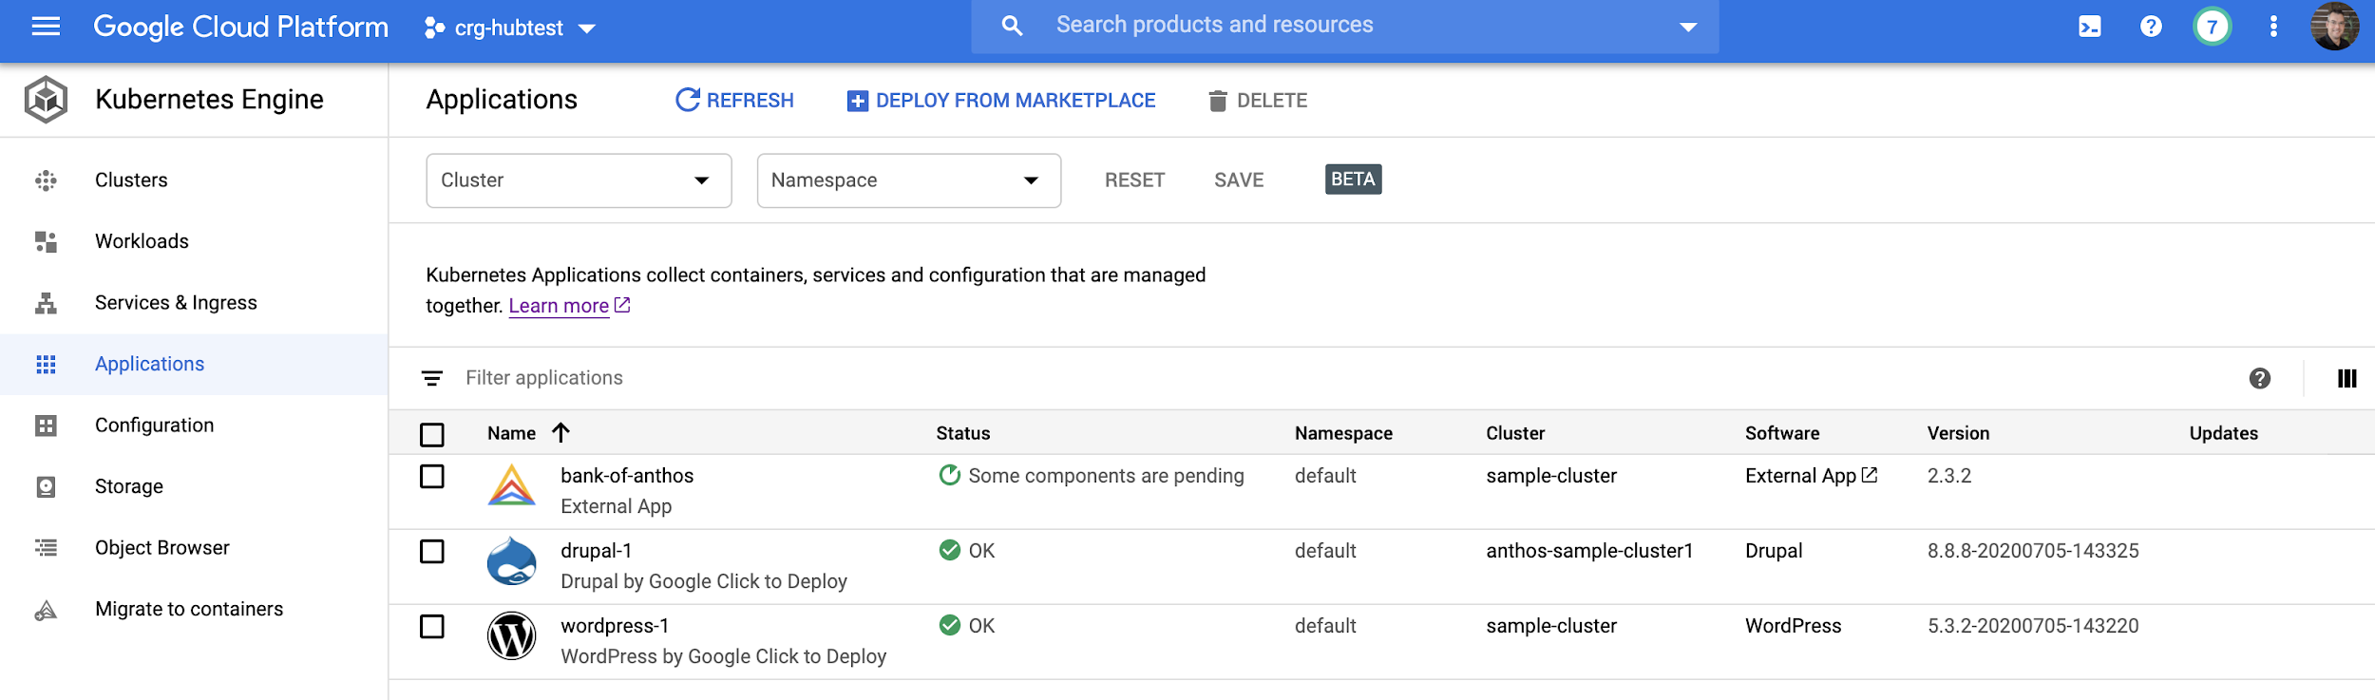Sort by the Name column header
Image resolution: width=2375 pixels, height=700 pixels.
513,433
